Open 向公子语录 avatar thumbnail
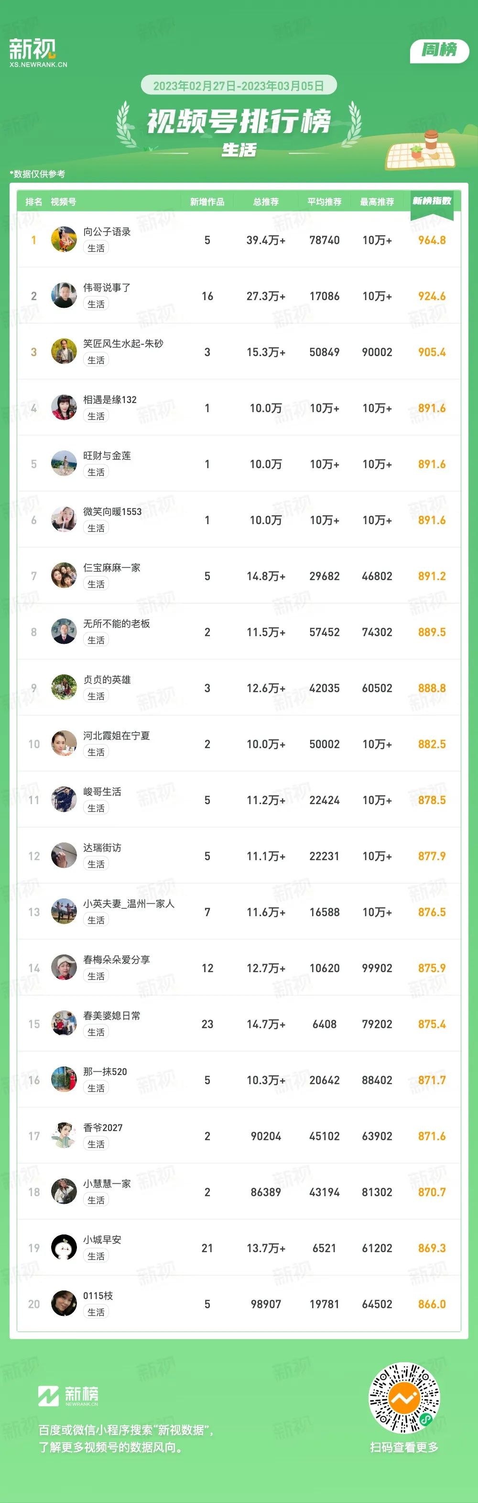The image size is (478, 1503). click(x=64, y=239)
